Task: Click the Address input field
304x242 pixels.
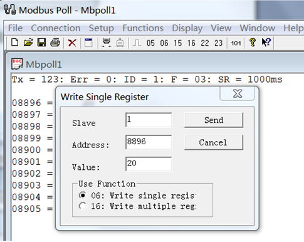Action: coord(149,142)
